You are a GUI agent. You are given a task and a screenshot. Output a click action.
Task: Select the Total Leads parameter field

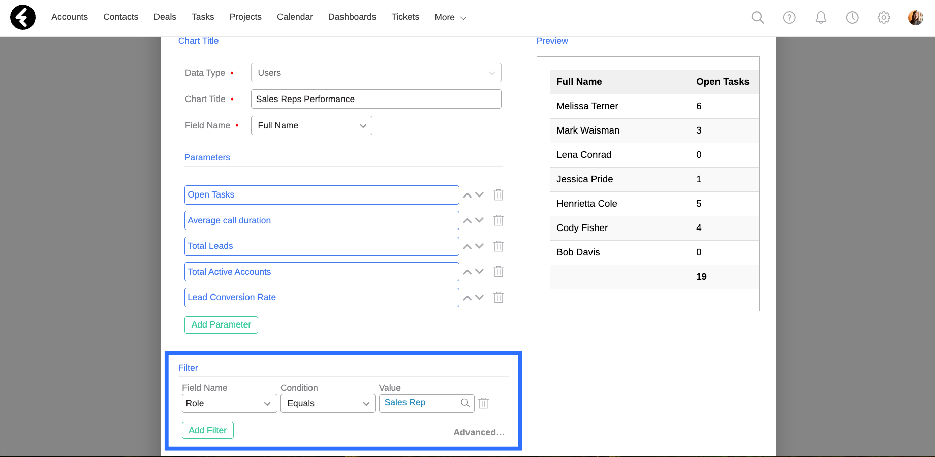point(322,246)
